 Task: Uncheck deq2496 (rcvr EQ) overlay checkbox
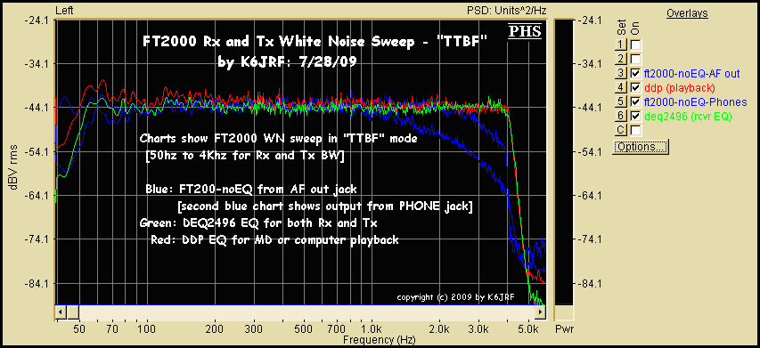tap(635, 116)
